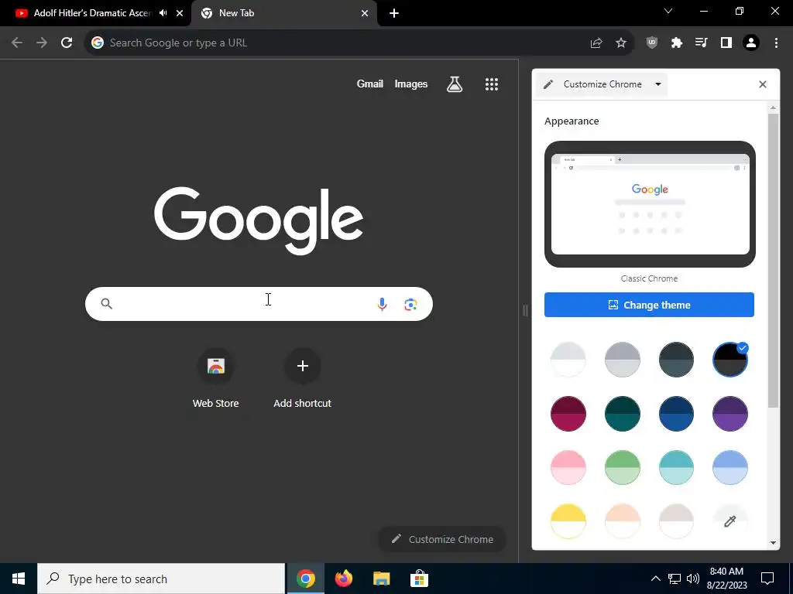
Task: Expand the Customize Chrome panel dropdown
Action: [x=658, y=84]
